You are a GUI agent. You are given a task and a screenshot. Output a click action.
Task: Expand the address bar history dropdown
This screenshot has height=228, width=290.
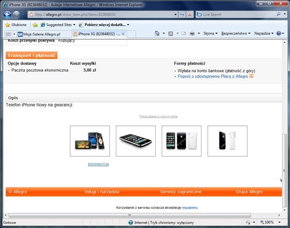tap(175, 15)
